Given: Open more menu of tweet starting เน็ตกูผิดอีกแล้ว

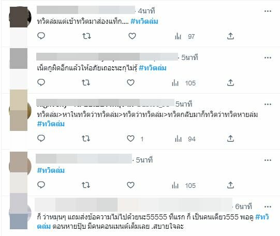Looking at the screenshot, I should pyautogui.click(x=268, y=57).
